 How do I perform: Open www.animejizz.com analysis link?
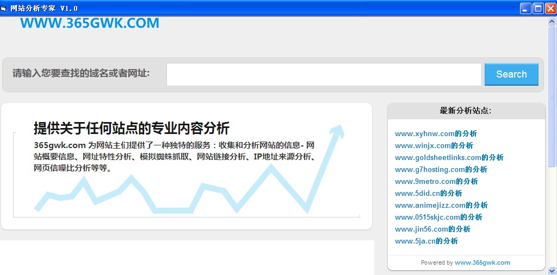tap(441, 205)
